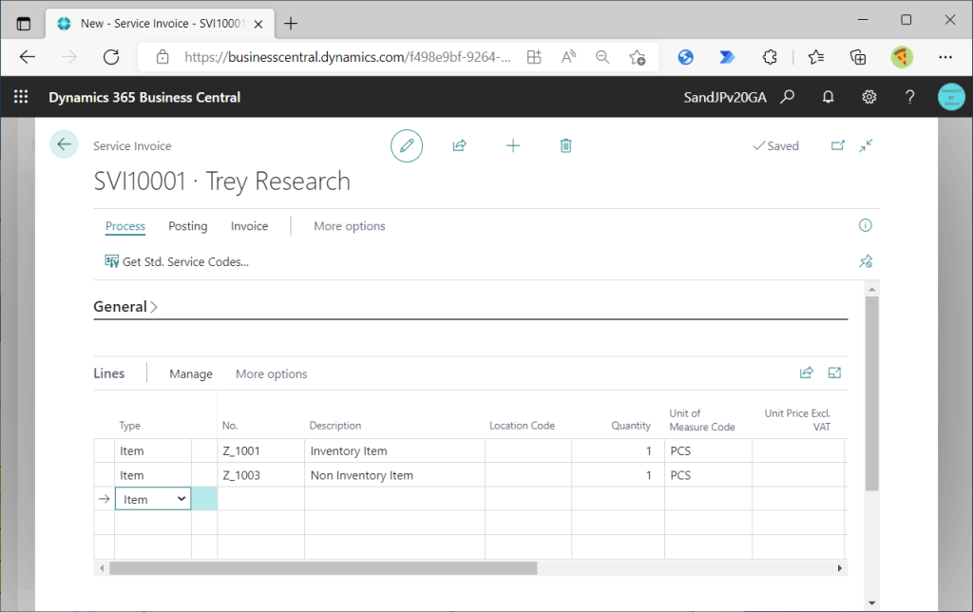Click Get Std. Service Codes action
This screenshot has height=612, width=973.
[x=177, y=261]
